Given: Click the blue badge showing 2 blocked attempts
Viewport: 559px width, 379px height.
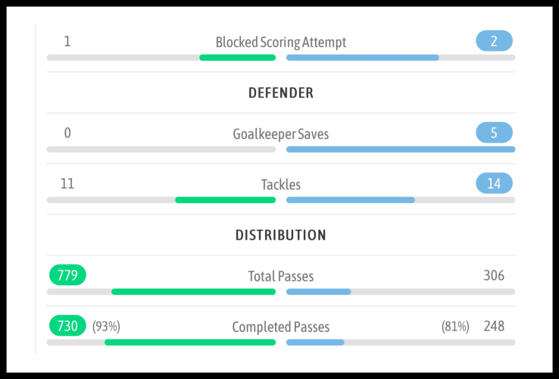Looking at the screenshot, I should click(494, 41).
